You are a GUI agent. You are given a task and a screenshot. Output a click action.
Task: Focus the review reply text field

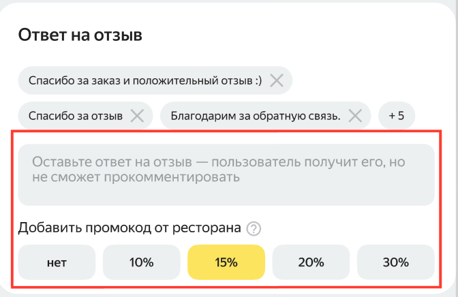click(x=226, y=174)
